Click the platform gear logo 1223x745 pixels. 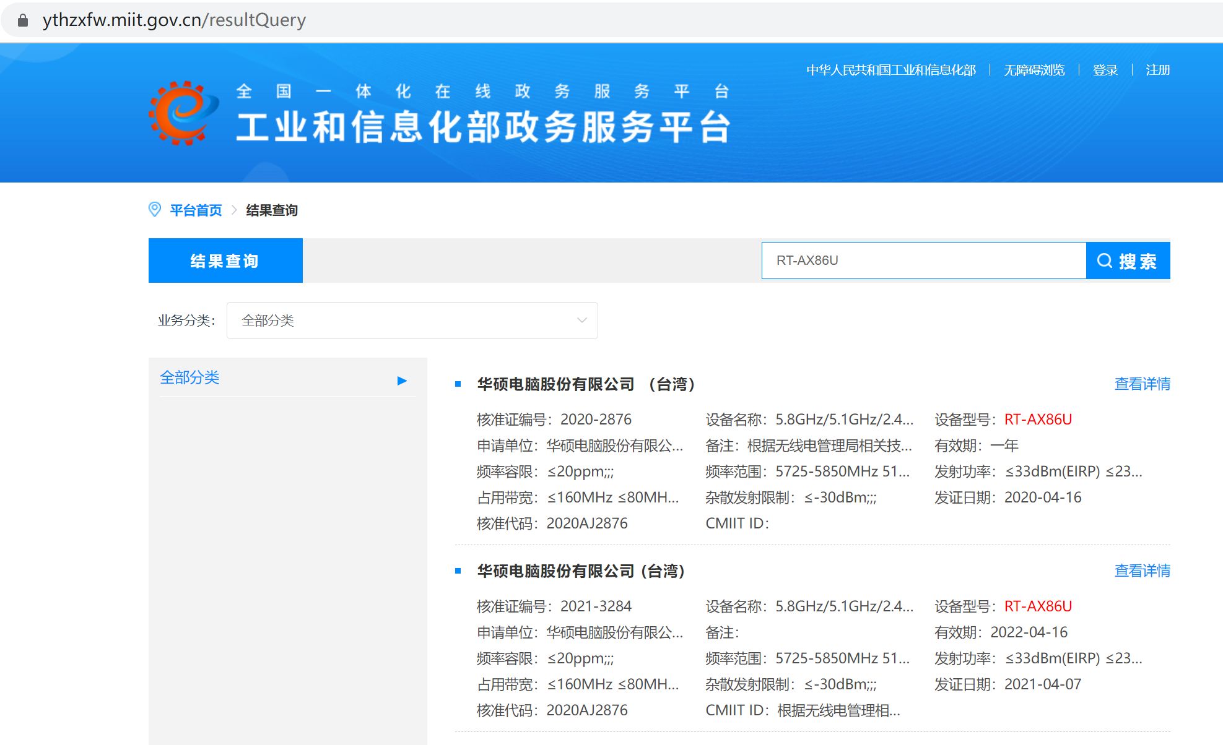coord(183,113)
